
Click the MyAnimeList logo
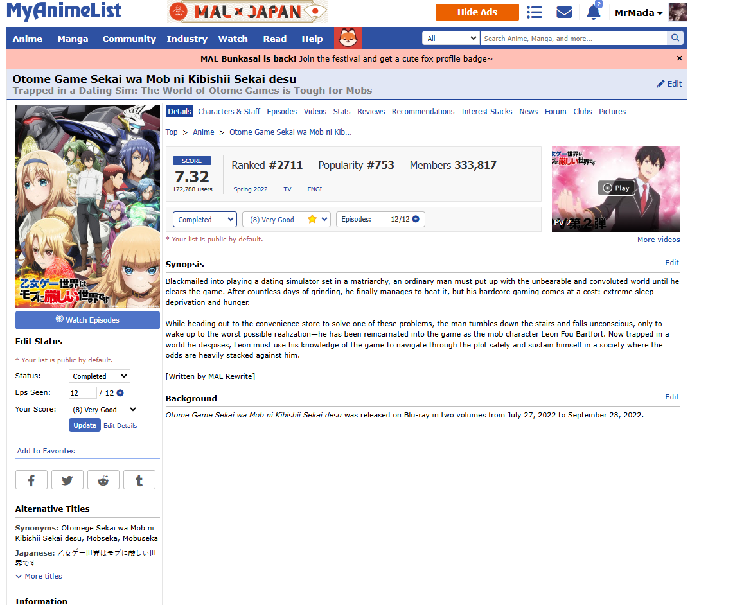(64, 12)
